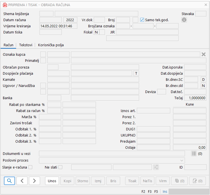Tick the Ne slati checkbox

(60, 167)
